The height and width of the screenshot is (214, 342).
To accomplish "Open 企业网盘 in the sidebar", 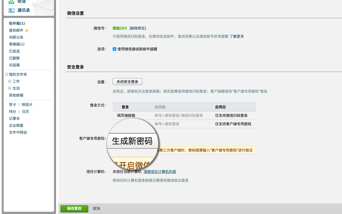I will 16,125.
